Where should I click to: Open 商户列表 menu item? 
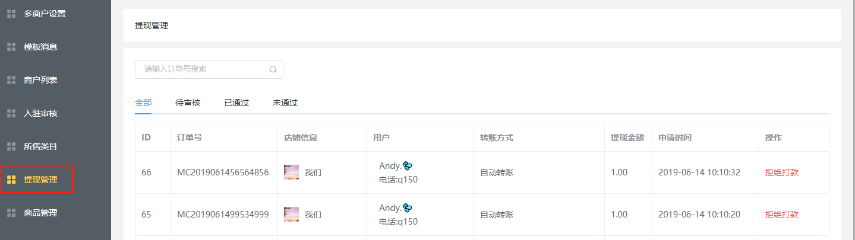tap(40, 80)
